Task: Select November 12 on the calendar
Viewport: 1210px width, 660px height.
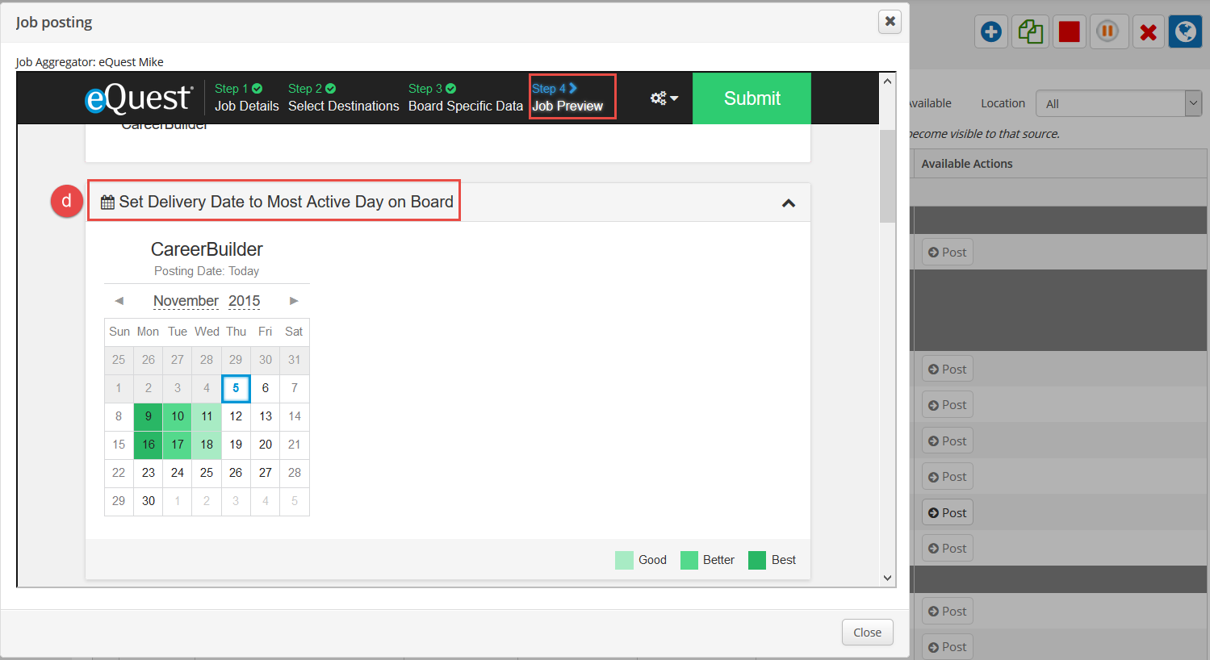Action: pos(236,416)
